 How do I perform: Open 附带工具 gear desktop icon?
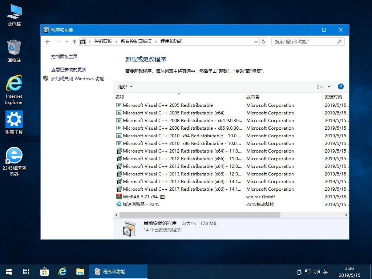[14, 122]
